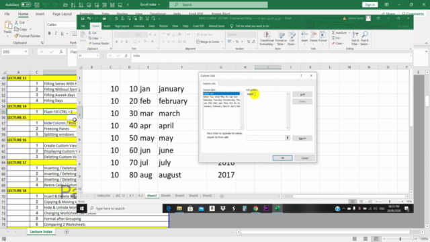
Task: Open Data tab in inner Excel window
Action: [x=152, y=26]
